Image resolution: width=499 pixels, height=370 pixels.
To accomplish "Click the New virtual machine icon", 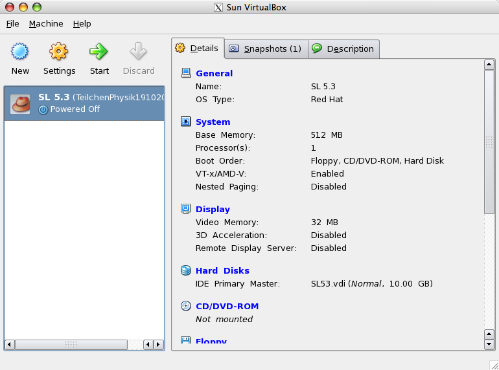I will (x=19, y=51).
